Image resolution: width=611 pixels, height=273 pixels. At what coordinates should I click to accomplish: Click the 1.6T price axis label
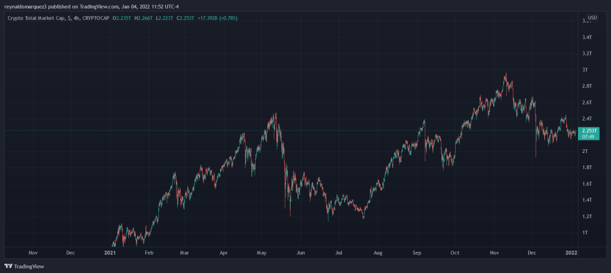pyautogui.click(x=587, y=183)
